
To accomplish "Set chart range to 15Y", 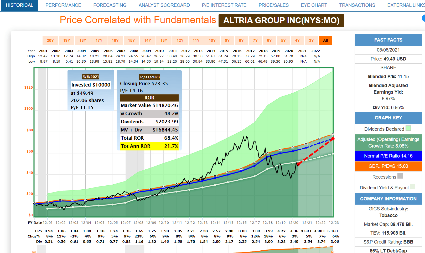I will pyautogui.click(x=131, y=41).
